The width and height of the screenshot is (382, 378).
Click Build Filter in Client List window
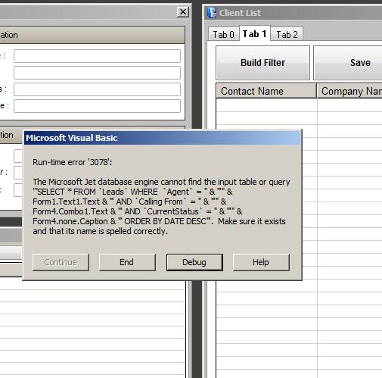click(x=262, y=63)
